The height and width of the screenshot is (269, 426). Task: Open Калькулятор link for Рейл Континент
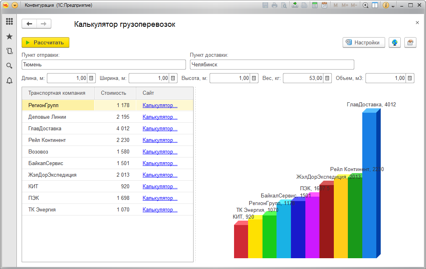pyautogui.click(x=160, y=140)
